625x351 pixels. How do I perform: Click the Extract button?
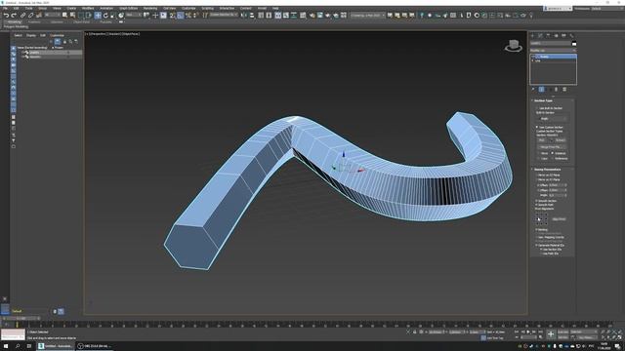[560, 140]
